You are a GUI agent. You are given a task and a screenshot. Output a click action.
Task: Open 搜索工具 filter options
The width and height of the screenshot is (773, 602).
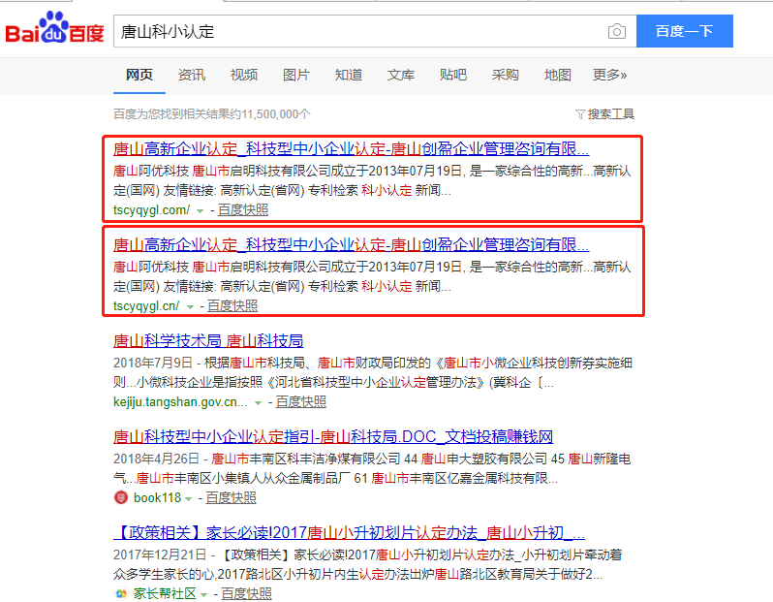tap(604, 113)
